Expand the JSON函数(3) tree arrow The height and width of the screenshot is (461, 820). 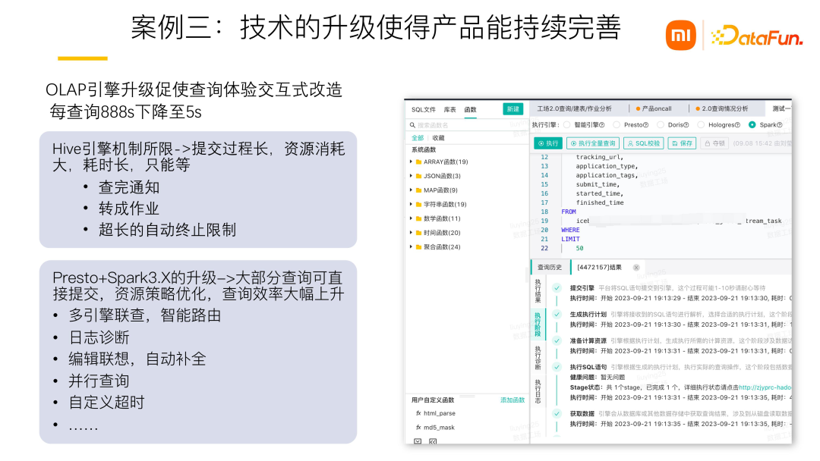(411, 176)
